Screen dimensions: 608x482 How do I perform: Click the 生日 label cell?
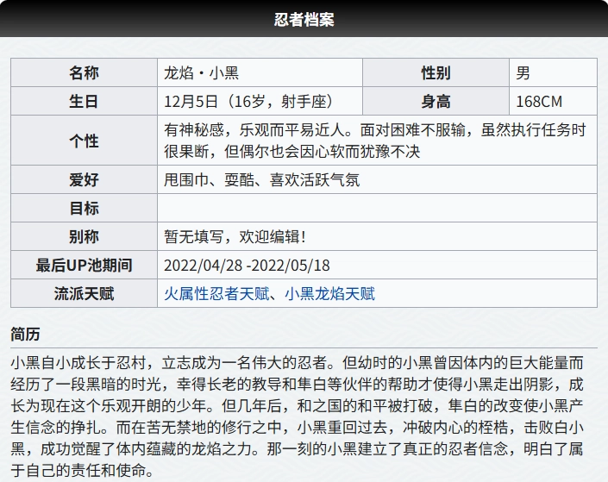click(x=85, y=102)
